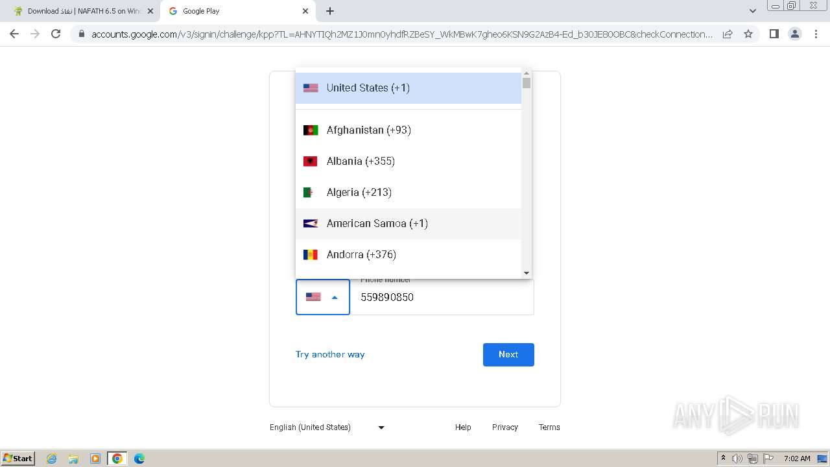This screenshot has height=467, width=830.
Task: Select Andorra (+376) option
Action: pos(409,254)
